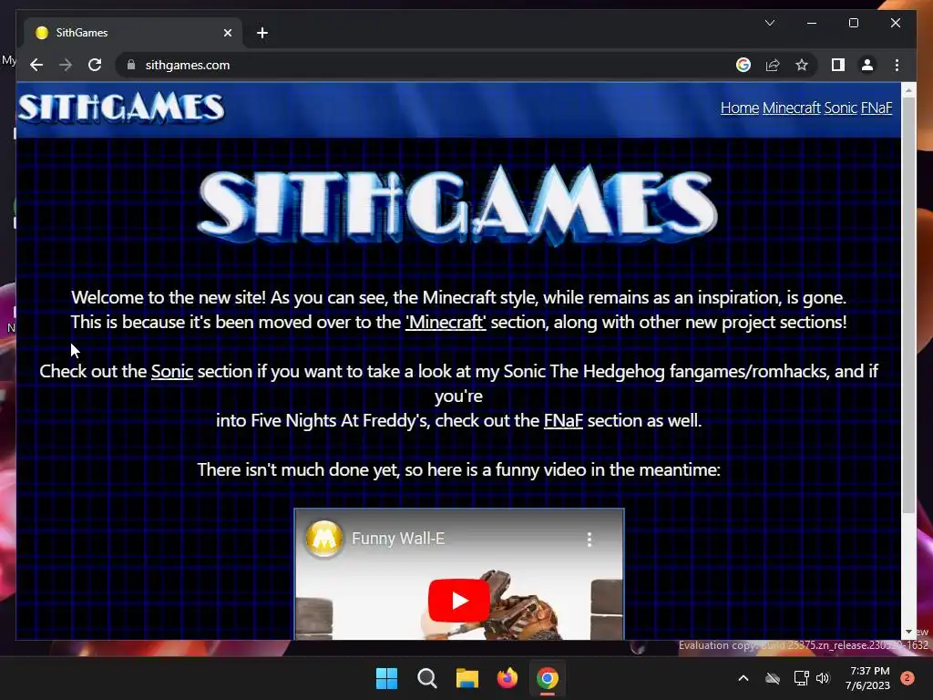Go back with the browser back arrow
The image size is (933, 700).
click(36, 65)
